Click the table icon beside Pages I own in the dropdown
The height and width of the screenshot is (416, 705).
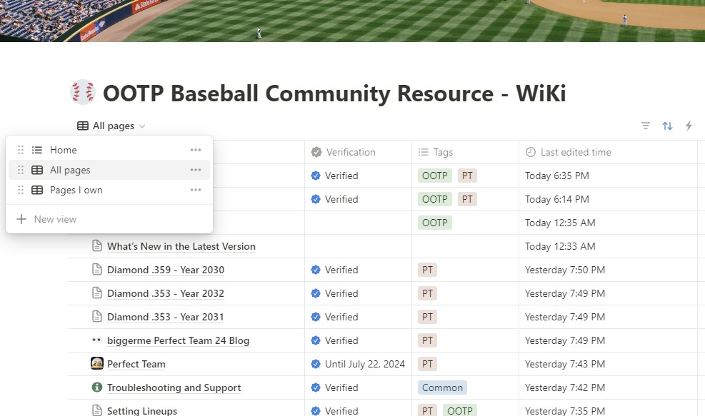pos(37,190)
